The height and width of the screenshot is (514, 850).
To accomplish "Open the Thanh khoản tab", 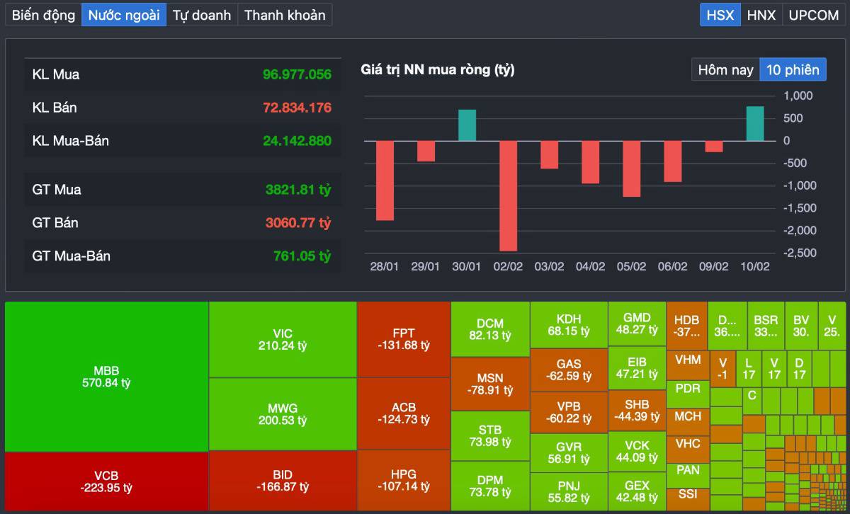I will (285, 15).
